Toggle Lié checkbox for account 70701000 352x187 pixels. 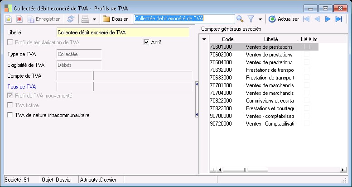point(307,85)
